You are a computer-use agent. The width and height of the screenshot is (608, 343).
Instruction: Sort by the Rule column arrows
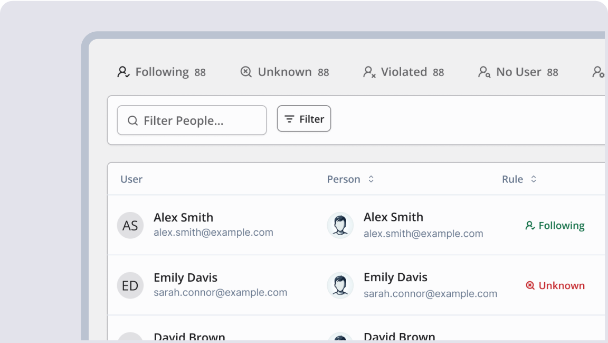(534, 179)
